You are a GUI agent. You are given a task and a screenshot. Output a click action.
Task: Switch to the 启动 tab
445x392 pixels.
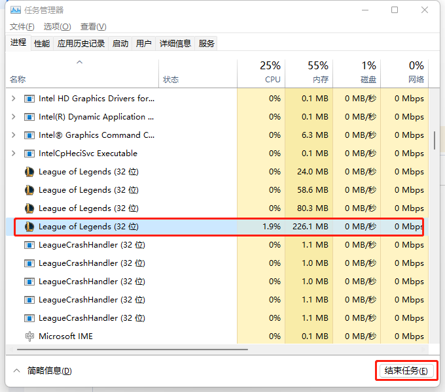point(120,44)
